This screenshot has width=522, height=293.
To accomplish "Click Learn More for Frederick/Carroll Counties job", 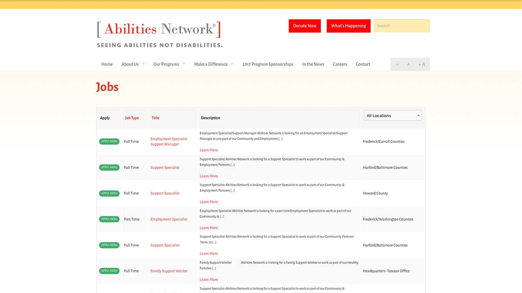I will (209, 150).
